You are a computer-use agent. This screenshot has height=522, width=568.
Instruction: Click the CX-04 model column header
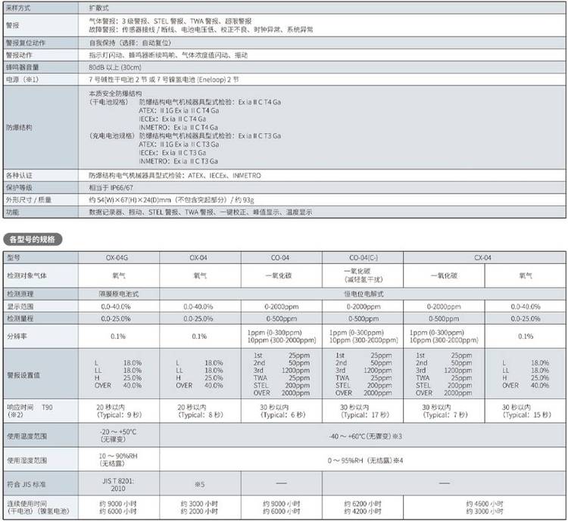click(x=482, y=258)
